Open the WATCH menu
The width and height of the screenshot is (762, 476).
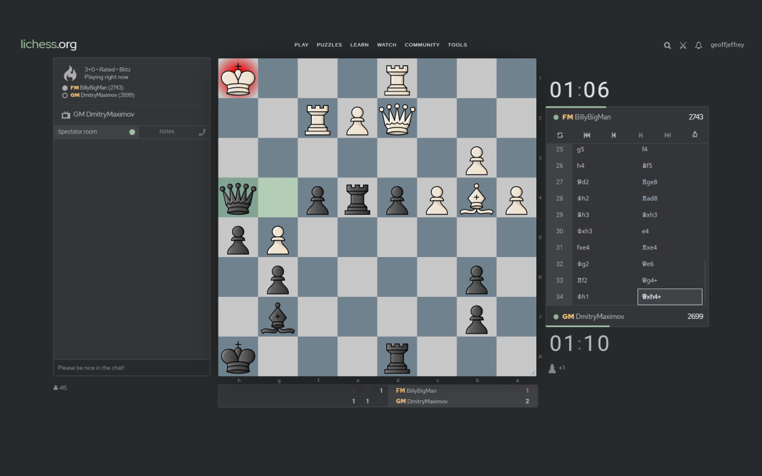pos(387,45)
